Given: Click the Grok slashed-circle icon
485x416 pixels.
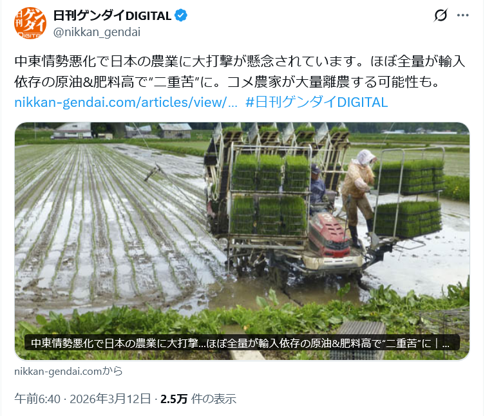Looking at the screenshot, I should click(441, 15).
